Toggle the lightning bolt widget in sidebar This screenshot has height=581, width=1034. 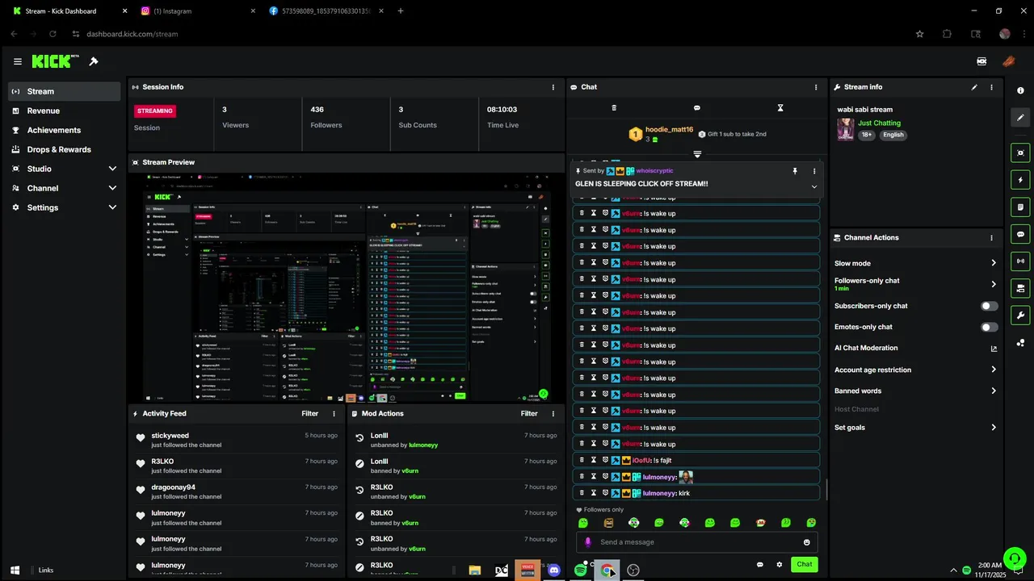tap(1021, 180)
